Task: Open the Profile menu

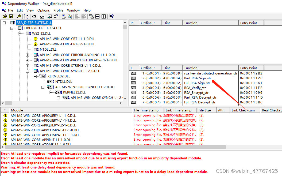Action: tap(58, 10)
